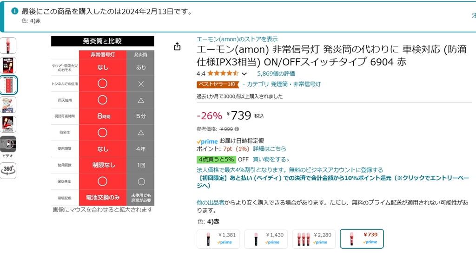Select the first product thumbnail image
Screen dimensions: 476x257
8,45
